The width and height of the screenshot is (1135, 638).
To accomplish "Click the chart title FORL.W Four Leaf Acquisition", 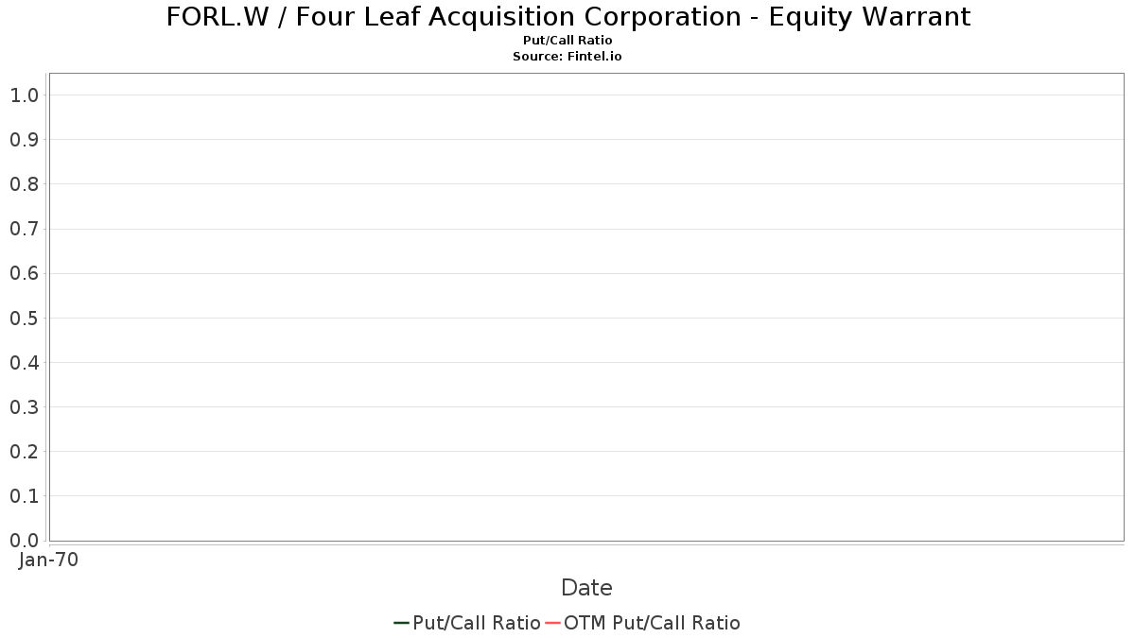I will (567, 17).
